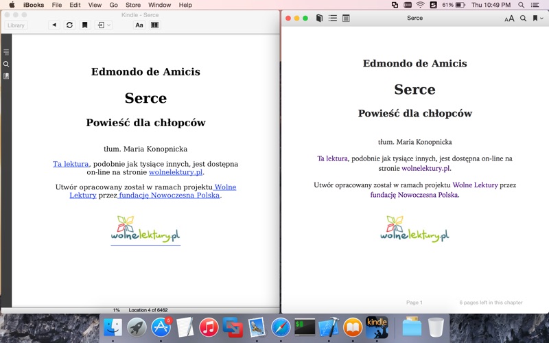
Task: Click the Kindle Library button
Action: pyautogui.click(x=16, y=25)
